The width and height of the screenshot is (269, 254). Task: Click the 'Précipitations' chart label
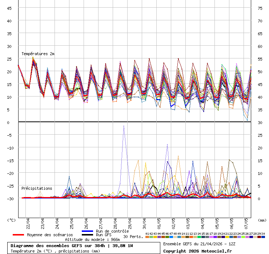click(37, 188)
